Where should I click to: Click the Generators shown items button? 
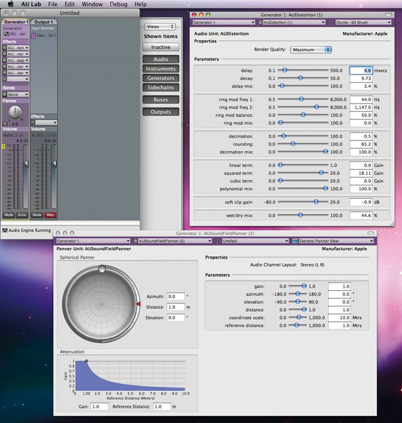(x=161, y=78)
